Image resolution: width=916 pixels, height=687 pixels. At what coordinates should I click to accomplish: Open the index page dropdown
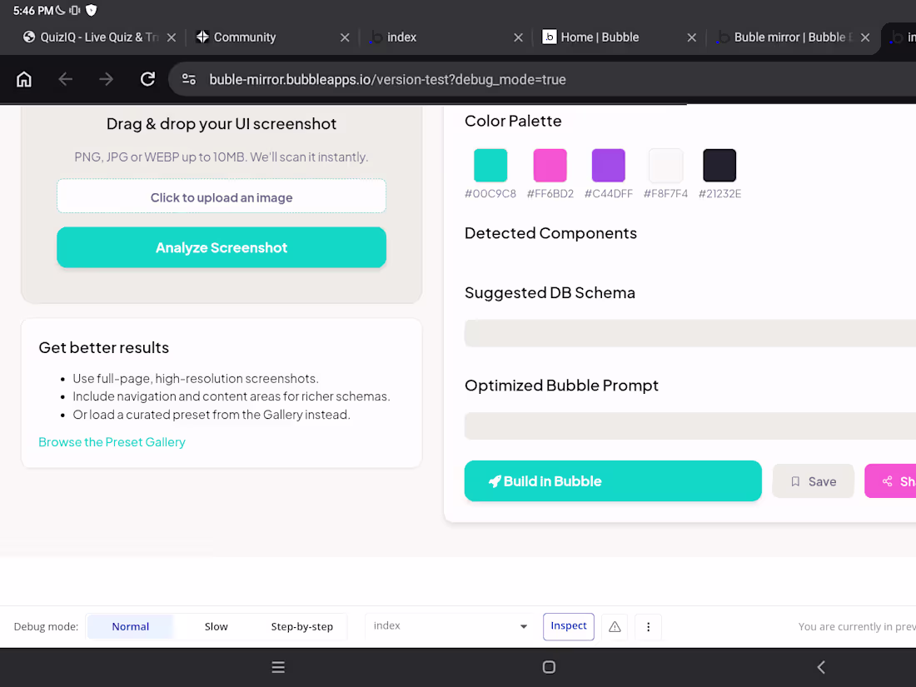click(449, 626)
